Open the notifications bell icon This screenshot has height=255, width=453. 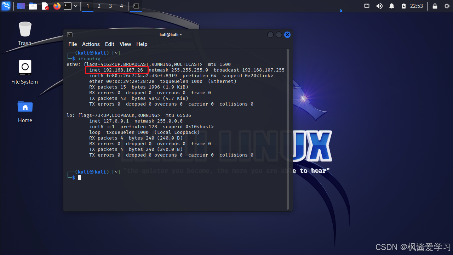point(392,6)
